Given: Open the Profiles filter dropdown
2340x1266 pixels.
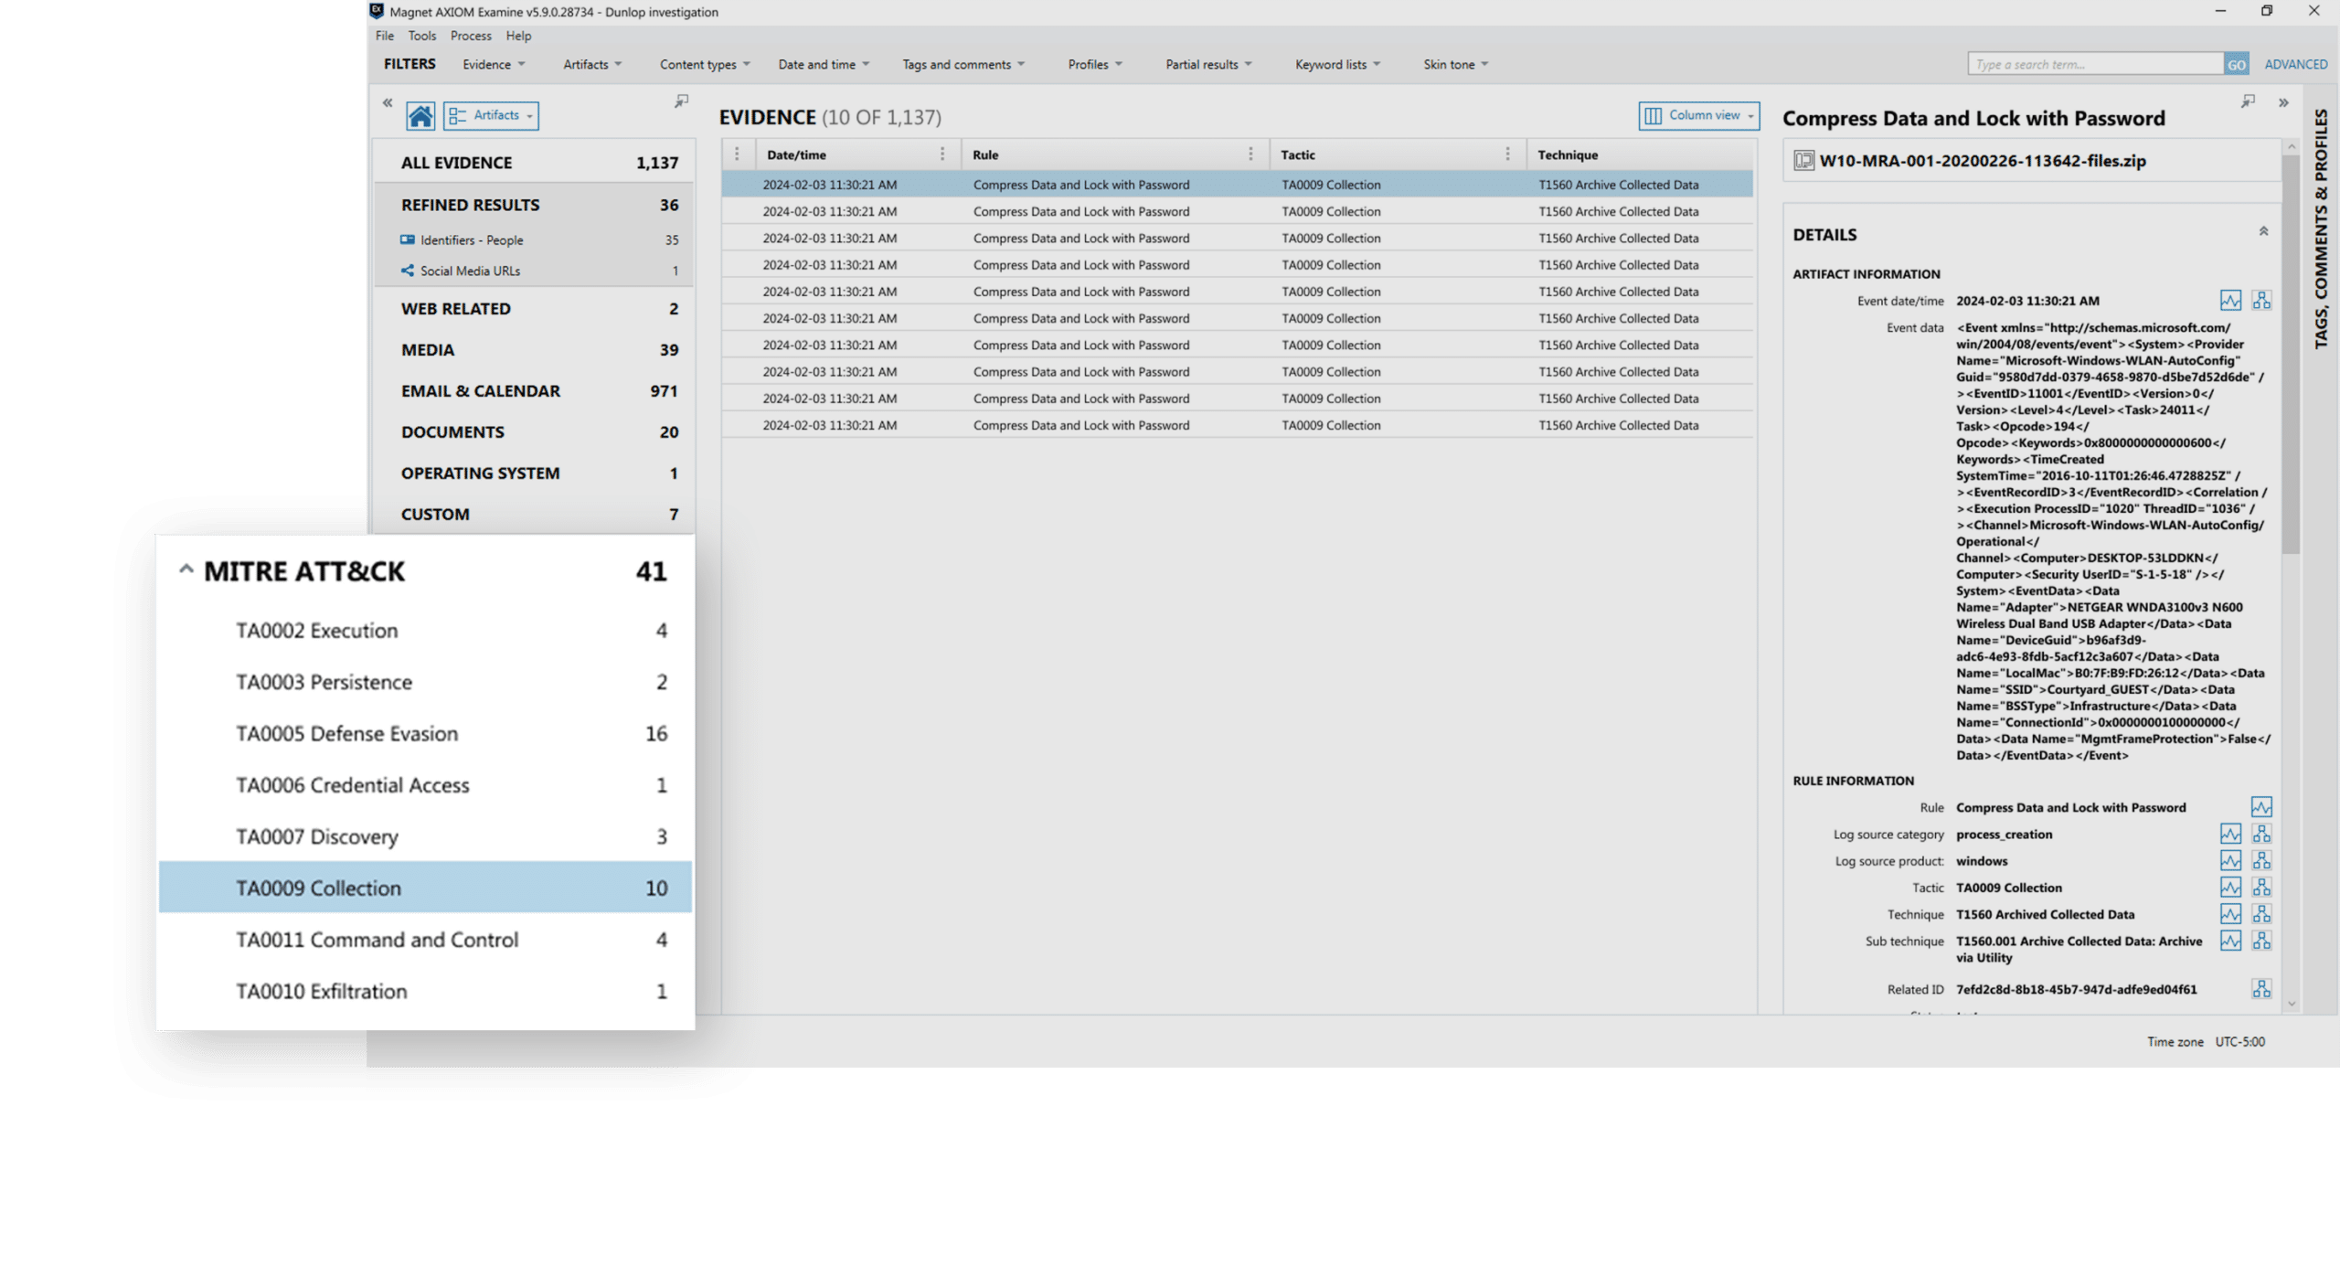Looking at the screenshot, I should point(1095,64).
